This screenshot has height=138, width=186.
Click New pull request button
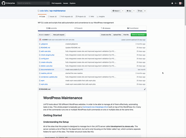coord(59,35)
